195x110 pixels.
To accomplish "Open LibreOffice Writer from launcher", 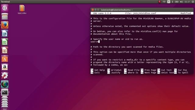I will (5, 33).
